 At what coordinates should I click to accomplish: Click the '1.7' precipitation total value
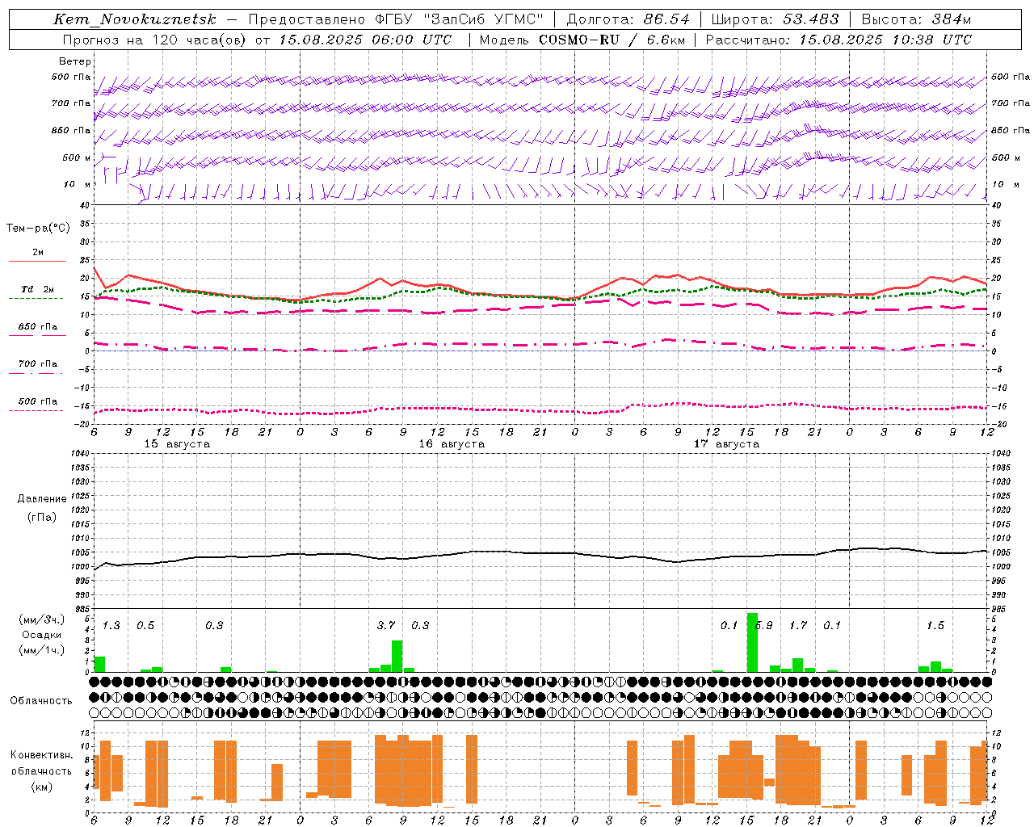798,626
